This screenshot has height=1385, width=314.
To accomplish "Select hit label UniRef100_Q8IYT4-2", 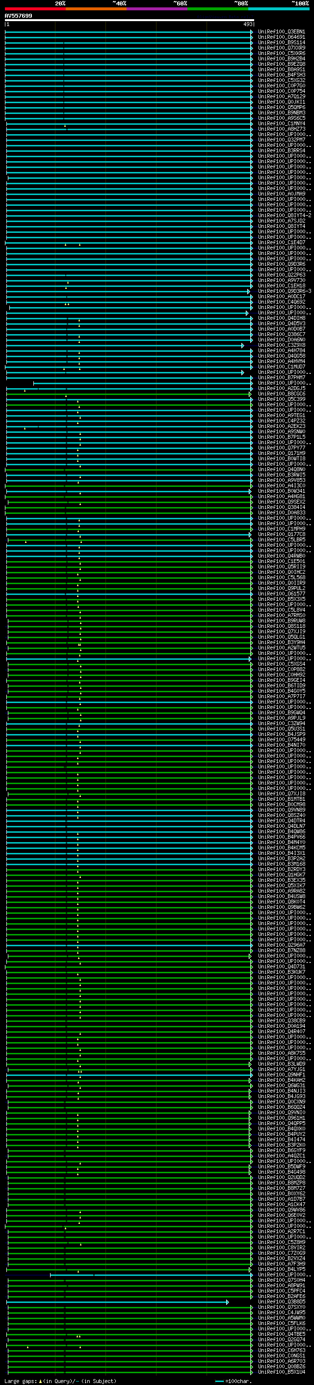I will point(285,216).
